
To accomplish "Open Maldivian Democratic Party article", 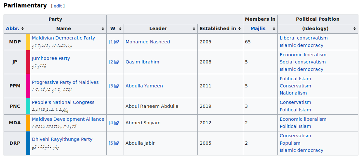I will click(x=63, y=38).
